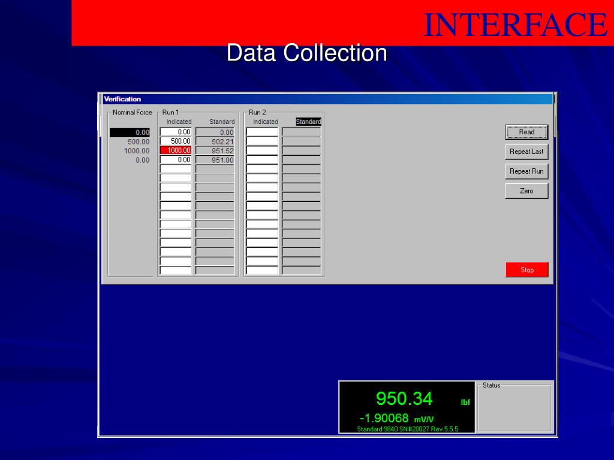Click the Standard 9840 SN#20027 Rev.5.5.5 text

pos(408,429)
